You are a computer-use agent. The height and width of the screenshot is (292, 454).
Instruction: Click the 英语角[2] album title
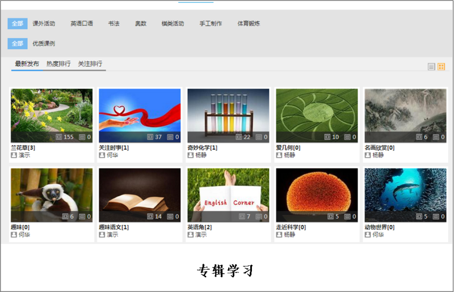point(200,227)
